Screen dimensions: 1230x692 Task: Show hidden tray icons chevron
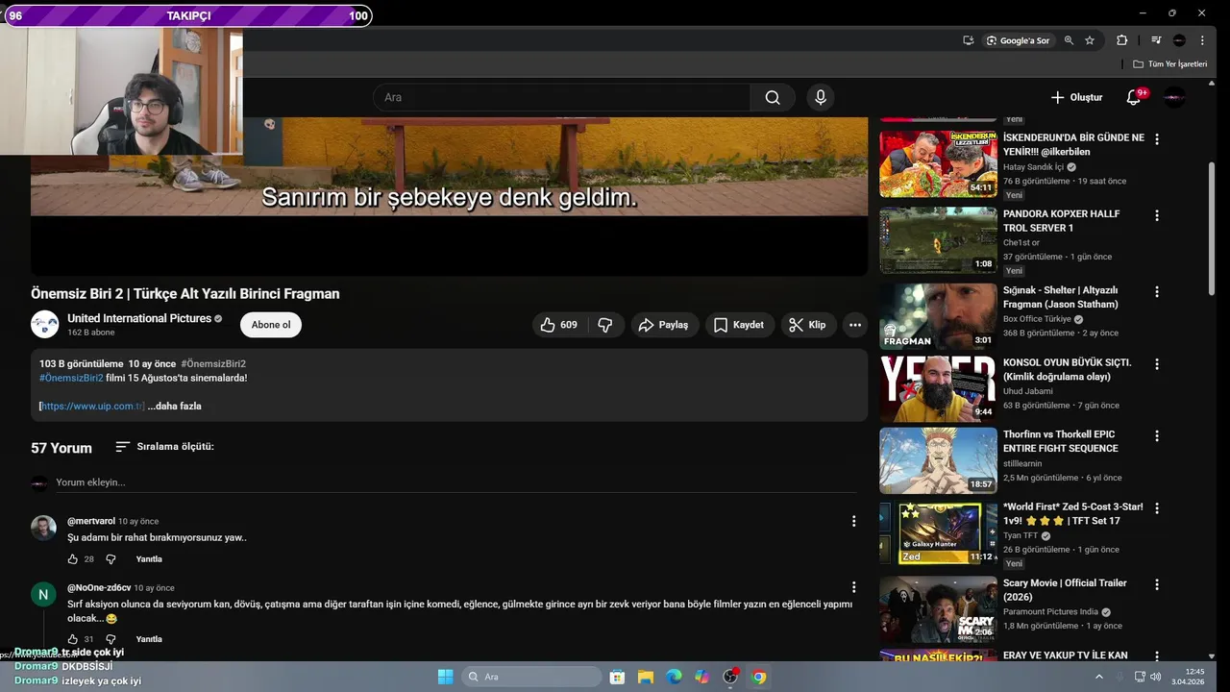[x=1099, y=677]
